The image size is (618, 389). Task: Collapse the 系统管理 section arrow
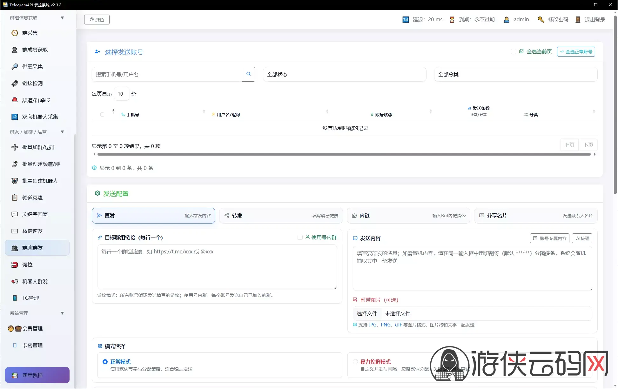[62, 313]
